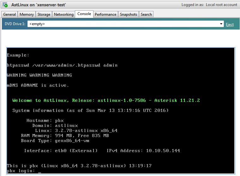The image size is (240, 176).
Task: Open the Storage tab
Action: pos(44,14)
